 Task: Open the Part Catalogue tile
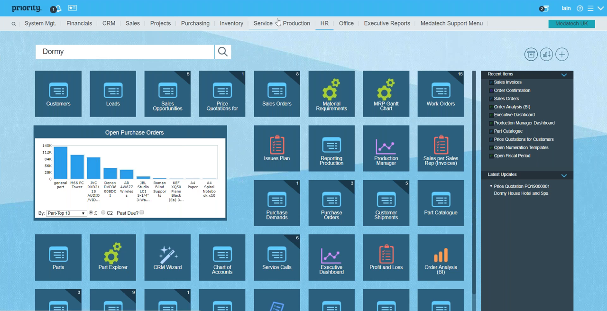point(441,203)
